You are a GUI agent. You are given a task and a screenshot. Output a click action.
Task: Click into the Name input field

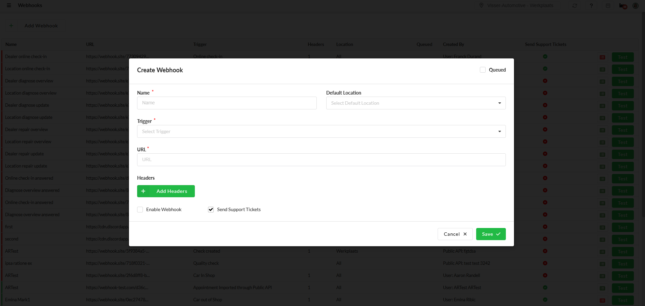[227, 103]
